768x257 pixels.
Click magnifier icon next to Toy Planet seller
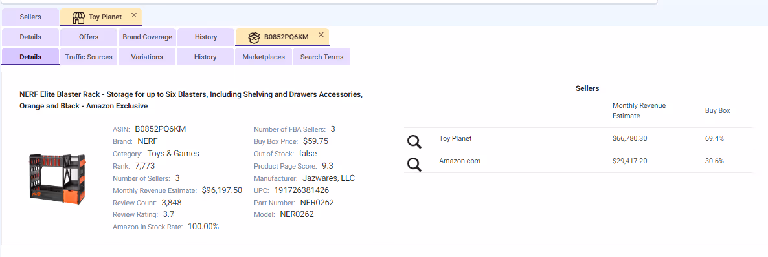pos(414,141)
